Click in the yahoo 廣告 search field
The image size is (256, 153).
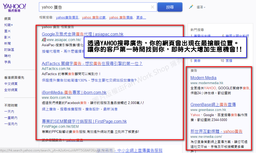[x=95, y=7]
